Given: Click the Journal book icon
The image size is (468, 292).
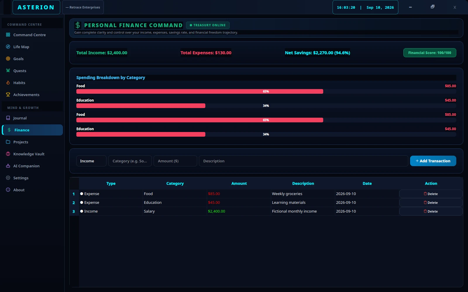Looking at the screenshot, I should point(8,118).
